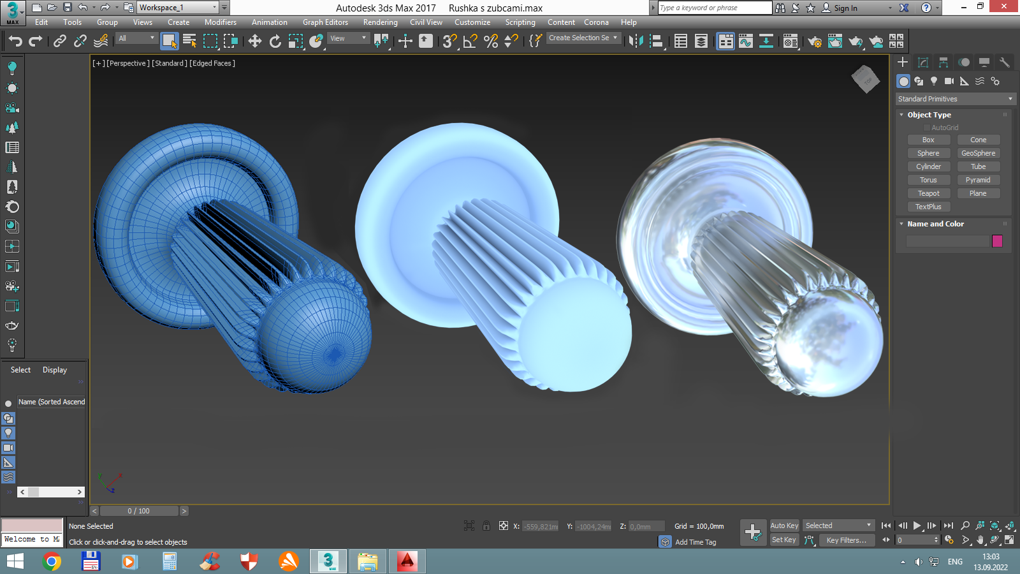Click the Perspective viewport label
The width and height of the screenshot is (1020, 574).
click(x=128, y=63)
